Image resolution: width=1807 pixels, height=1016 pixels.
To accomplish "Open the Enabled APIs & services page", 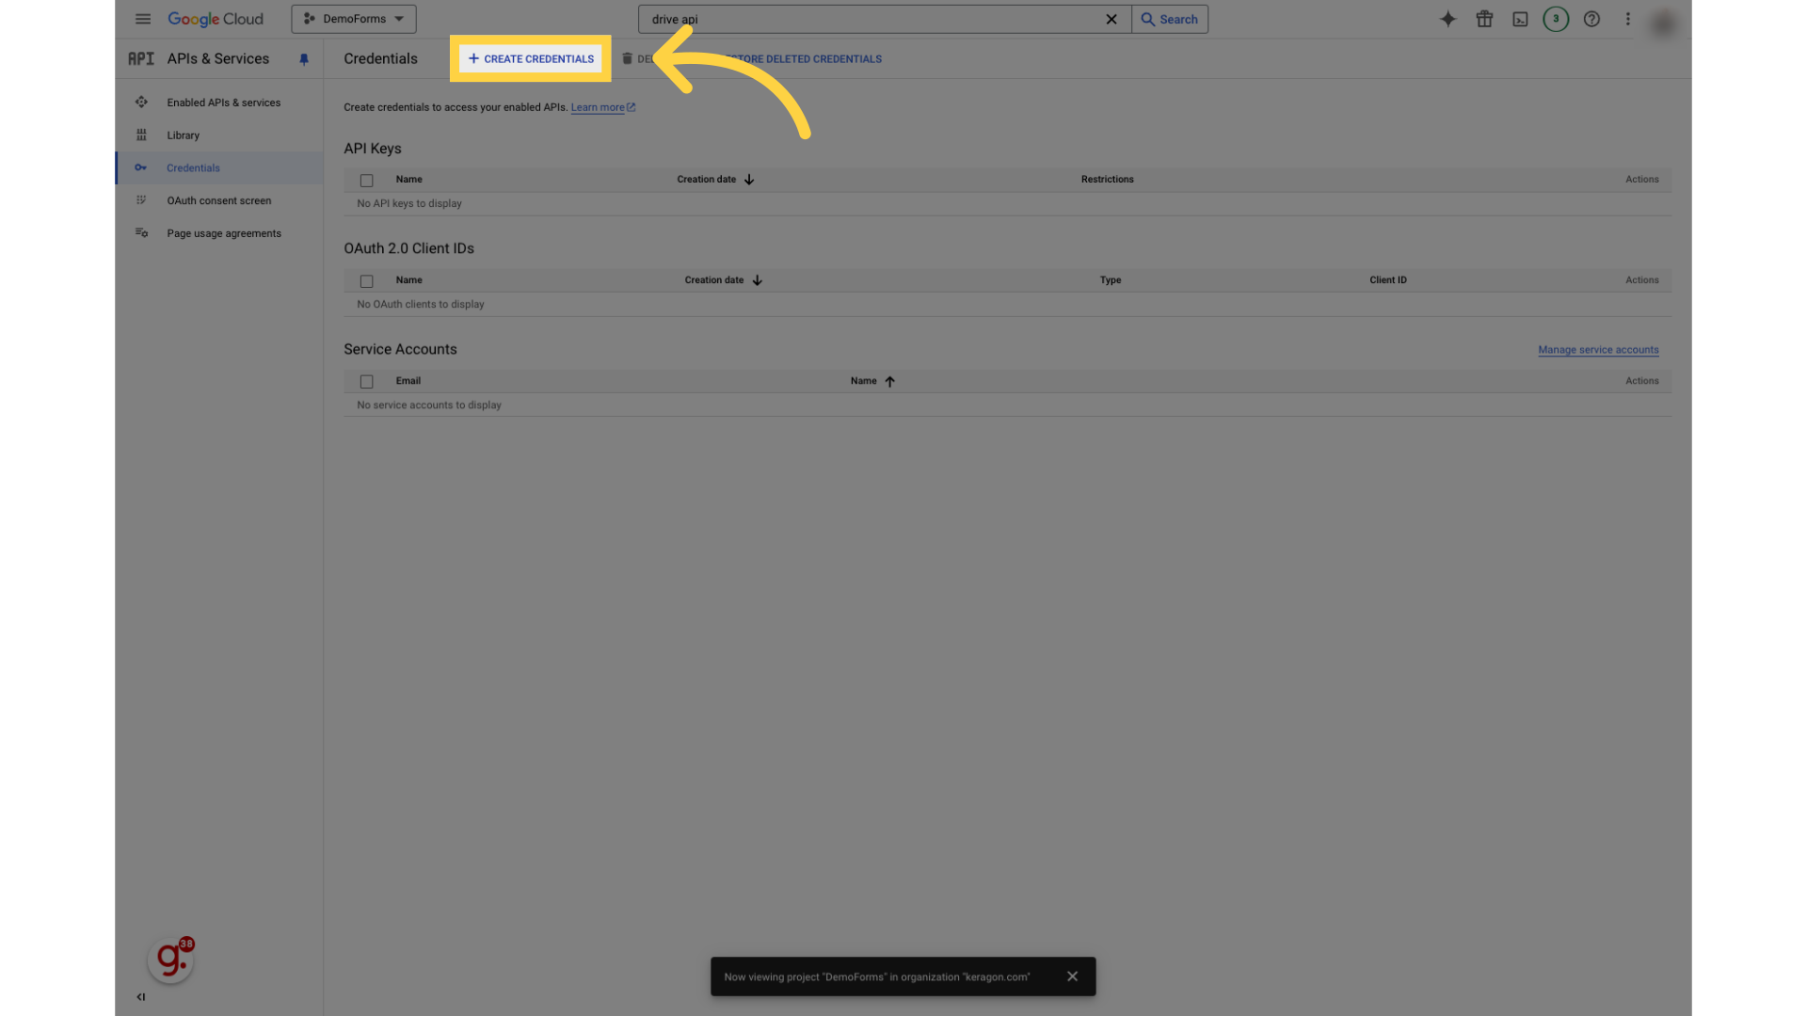I will (223, 103).
